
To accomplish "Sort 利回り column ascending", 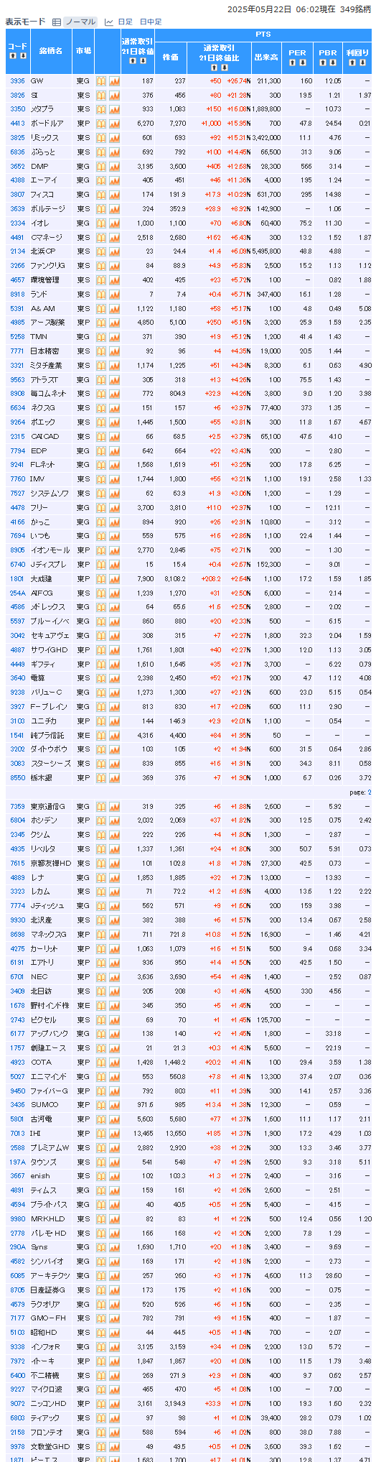I will [x=354, y=63].
